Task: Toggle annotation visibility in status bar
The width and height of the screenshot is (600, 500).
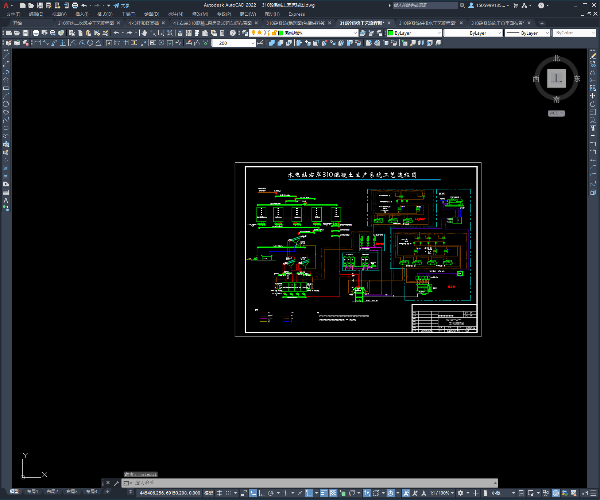Action: 406,493
